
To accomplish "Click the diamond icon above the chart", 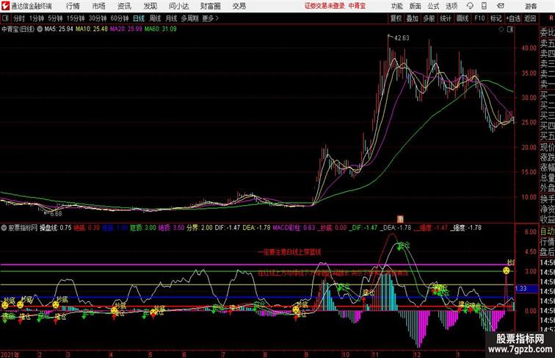I will tap(501, 29).
